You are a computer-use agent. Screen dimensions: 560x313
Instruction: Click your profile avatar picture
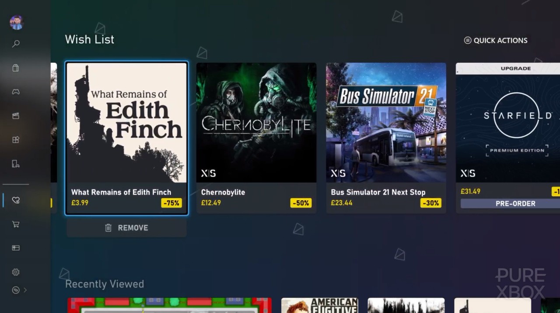(16, 22)
